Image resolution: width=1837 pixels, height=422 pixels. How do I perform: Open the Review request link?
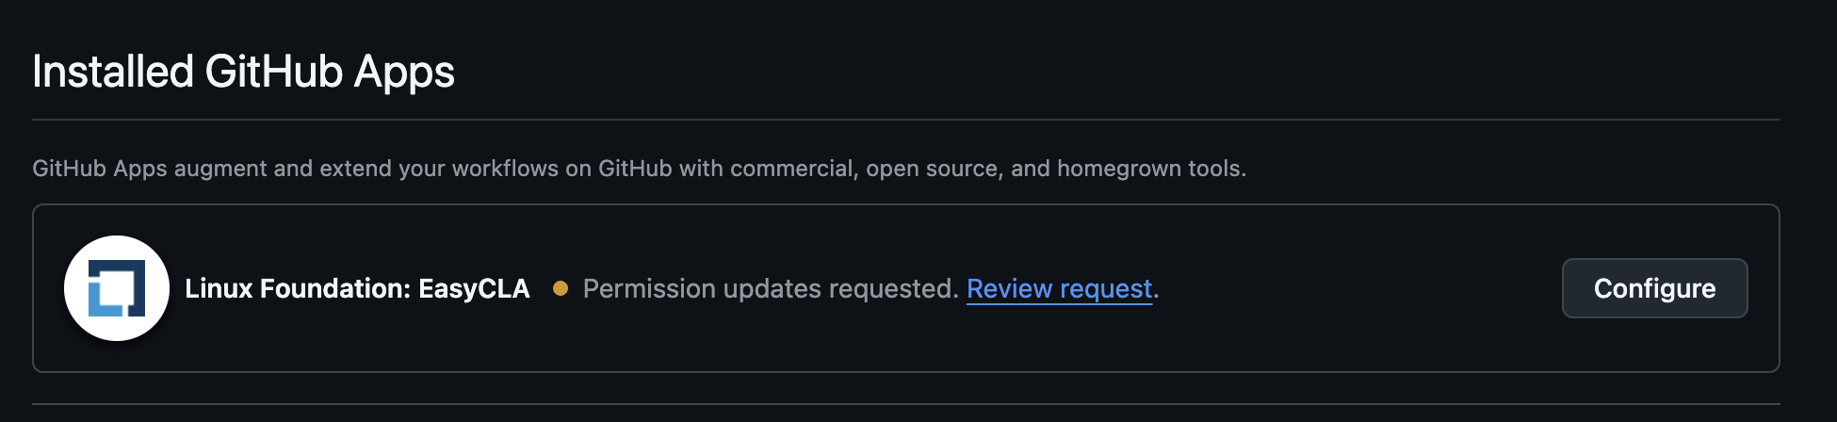point(1059,288)
